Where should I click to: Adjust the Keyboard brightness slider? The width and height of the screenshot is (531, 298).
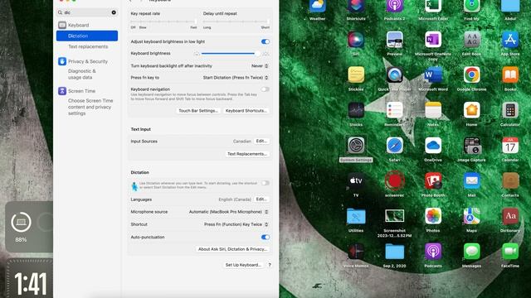pos(231,53)
